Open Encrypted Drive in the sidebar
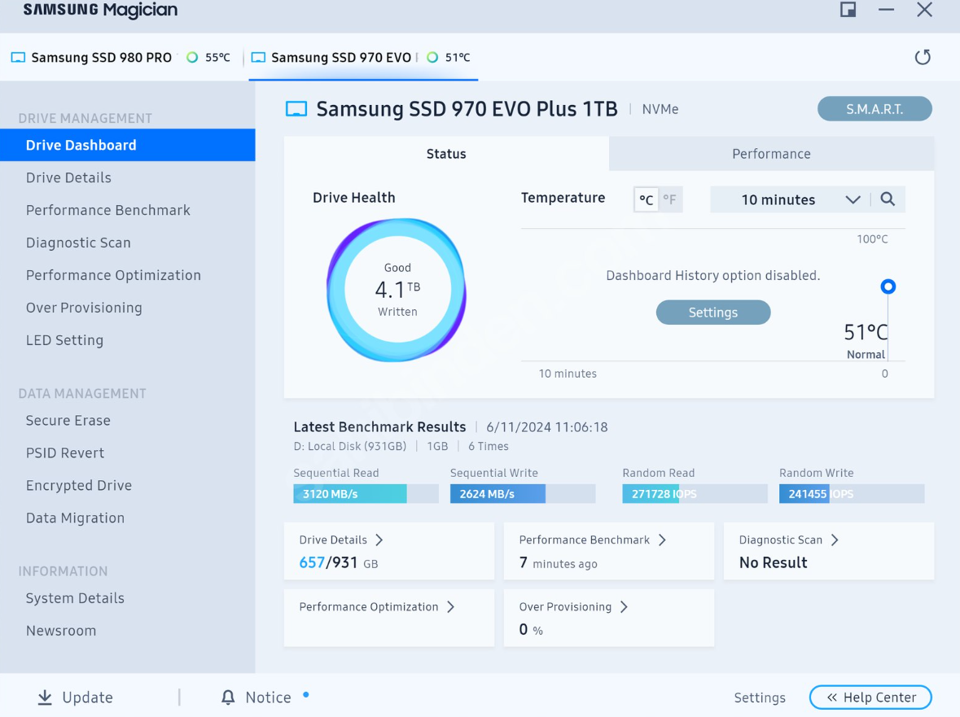960x717 pixels. pos(78,485)
